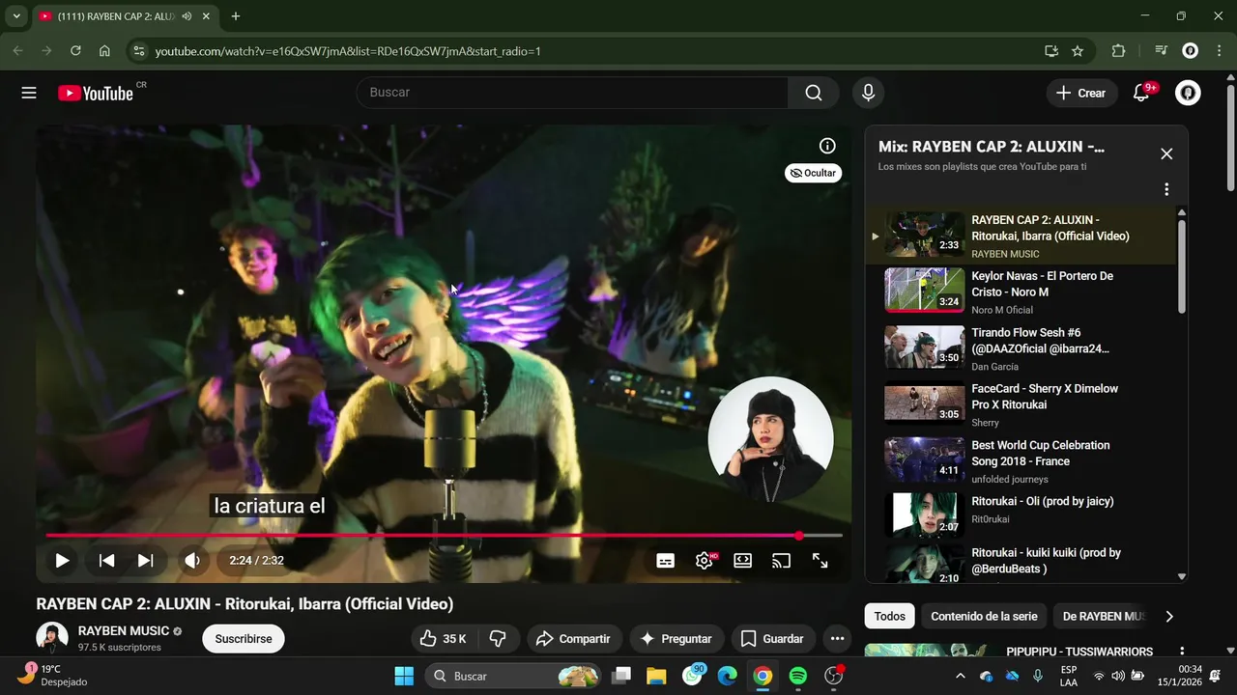Enter full screen mode
The height and width of the screenshot is (695, 1237).
tap(820, 560)
